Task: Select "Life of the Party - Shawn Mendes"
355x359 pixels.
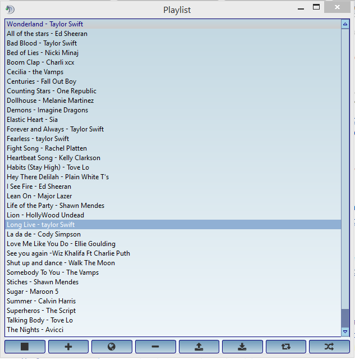Action: point(173,206)
